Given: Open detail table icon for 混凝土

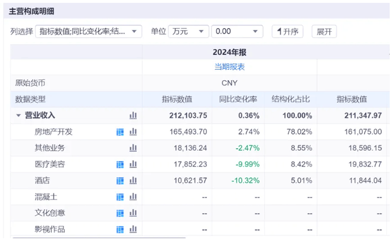Looking at the screenshot, I should pyautogui.click(x=120, y=197).
